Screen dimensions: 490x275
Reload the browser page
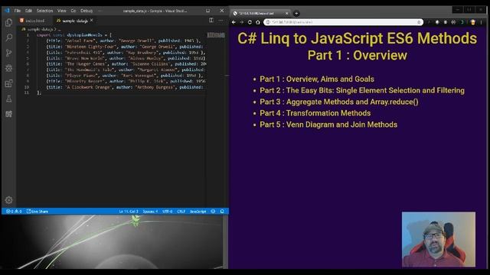click(250, 22)
